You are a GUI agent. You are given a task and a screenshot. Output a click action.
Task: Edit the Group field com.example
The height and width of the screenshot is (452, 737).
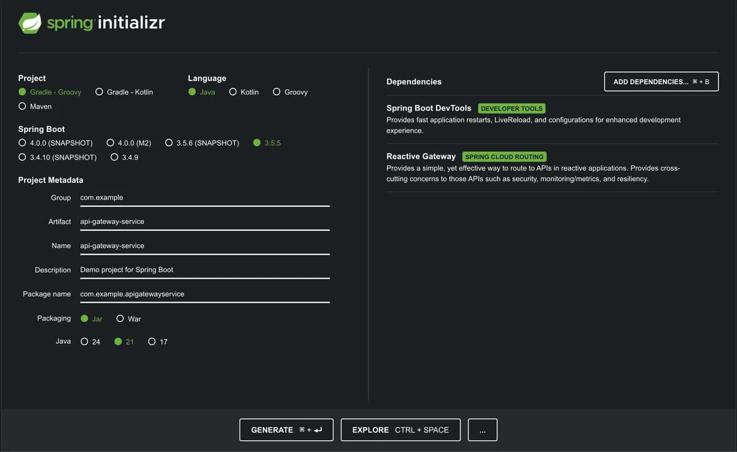[x=205, y=198]
